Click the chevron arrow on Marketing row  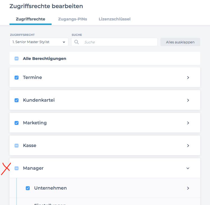[188, 123]
